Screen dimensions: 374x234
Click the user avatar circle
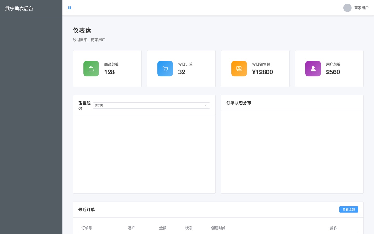[x=347, y=8]
